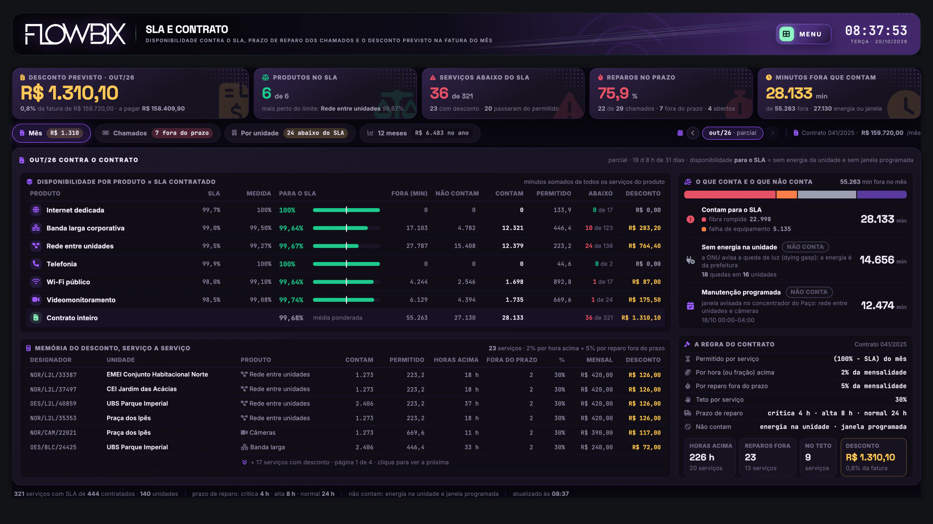Click the Internet dedicada globe icon
This screenshot has height=524, width=933.
click(x=36, y=210)
